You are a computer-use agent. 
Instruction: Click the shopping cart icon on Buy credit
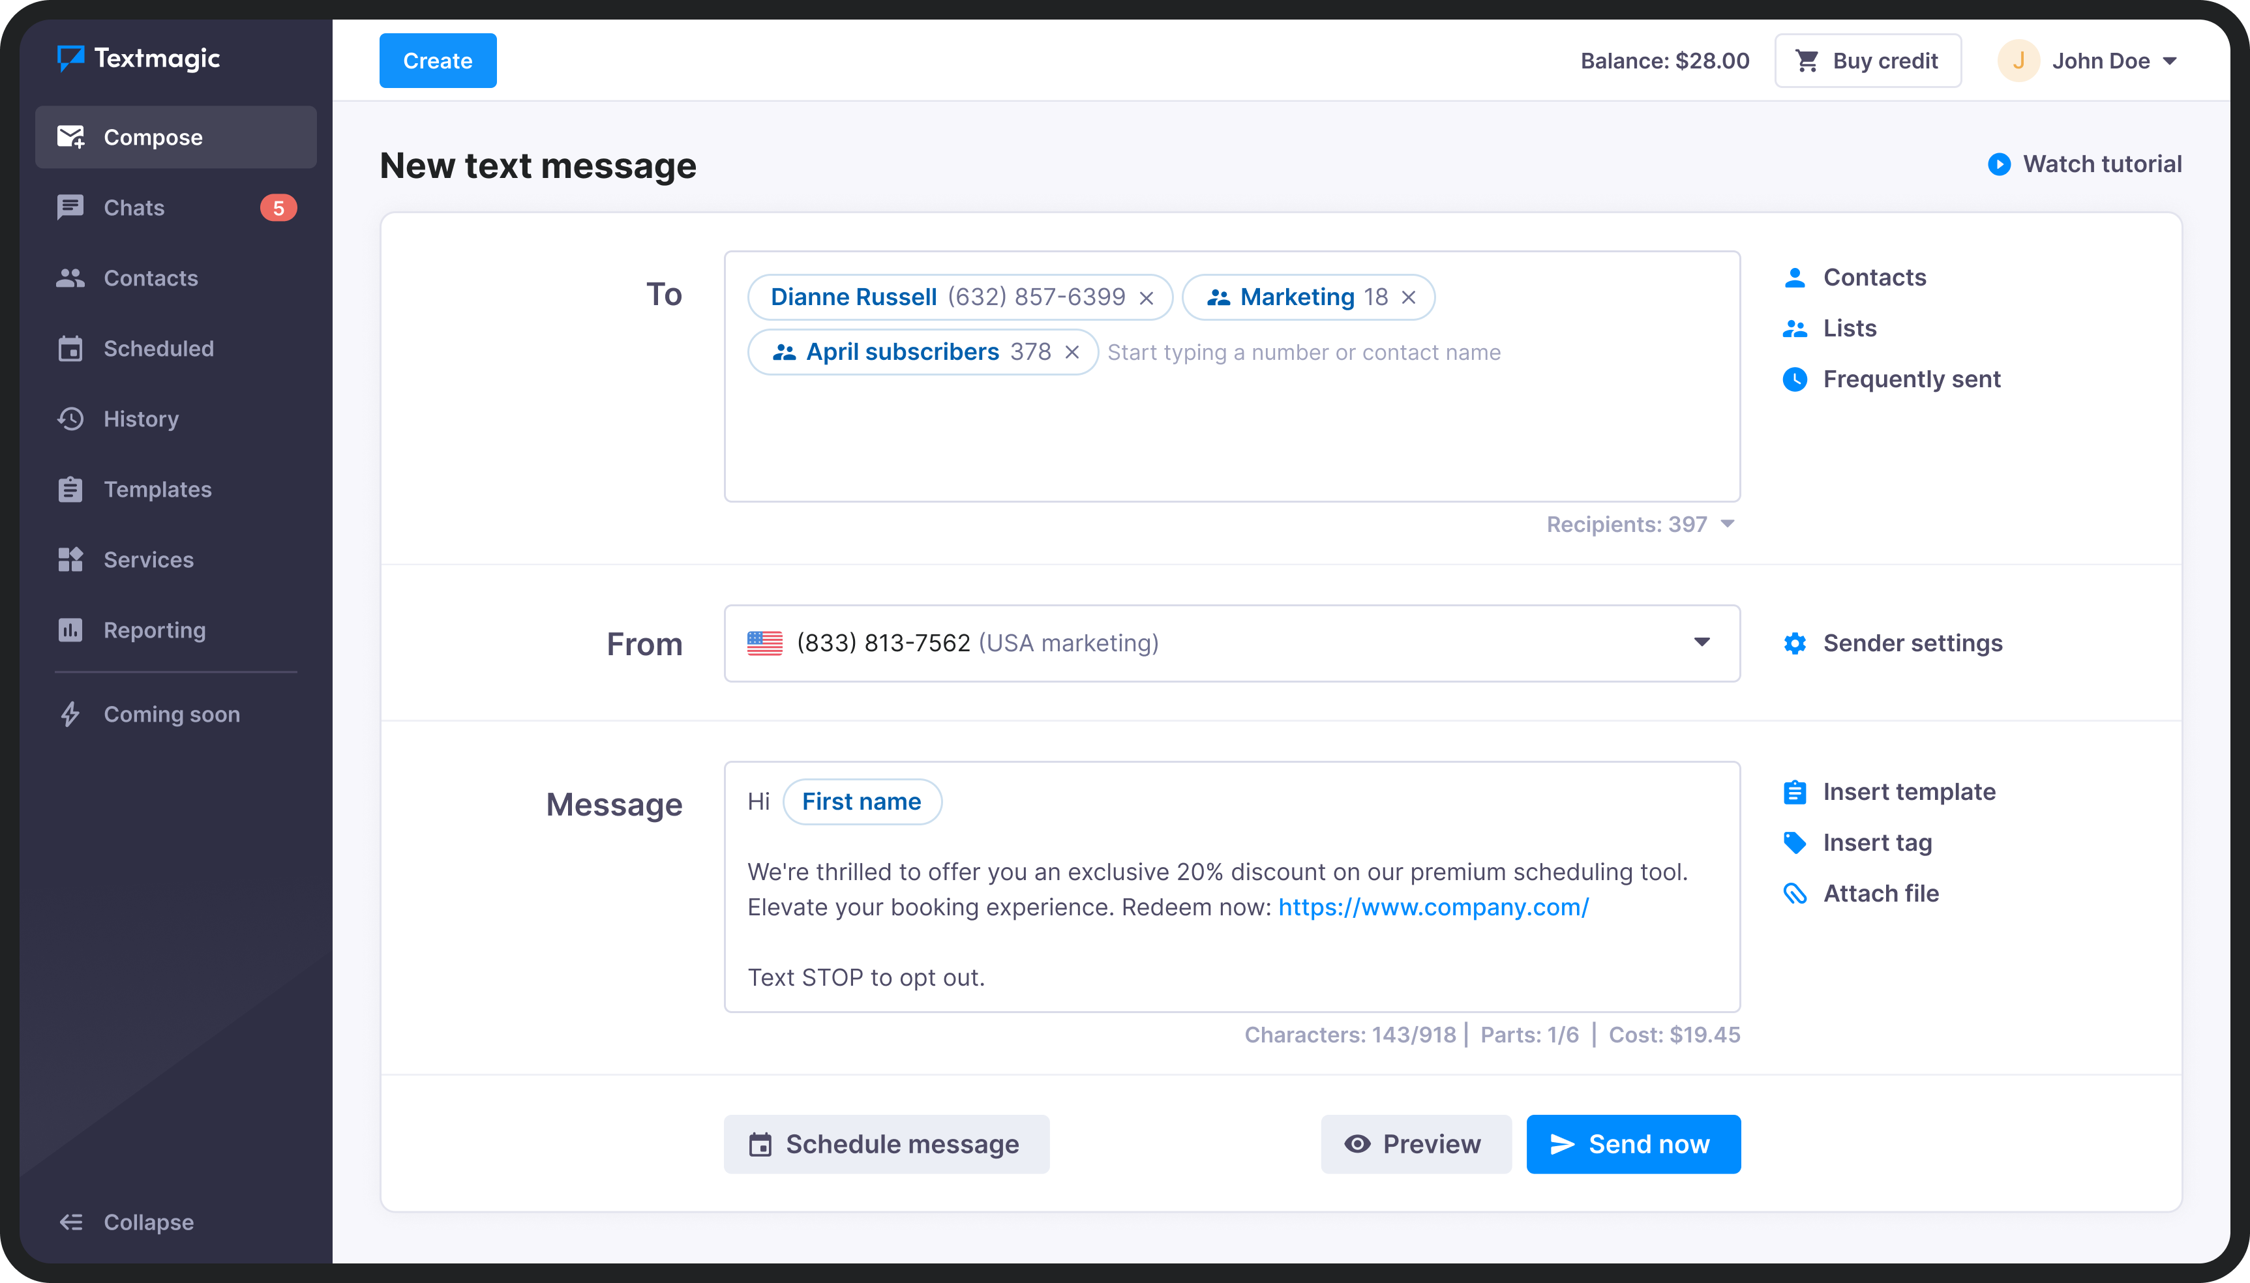[x=1807, y=61]
